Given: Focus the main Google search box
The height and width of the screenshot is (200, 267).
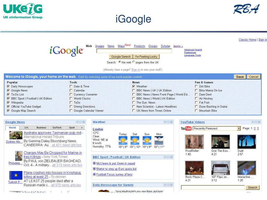Looking at the screenshot, I should click(x=134, y=51).
